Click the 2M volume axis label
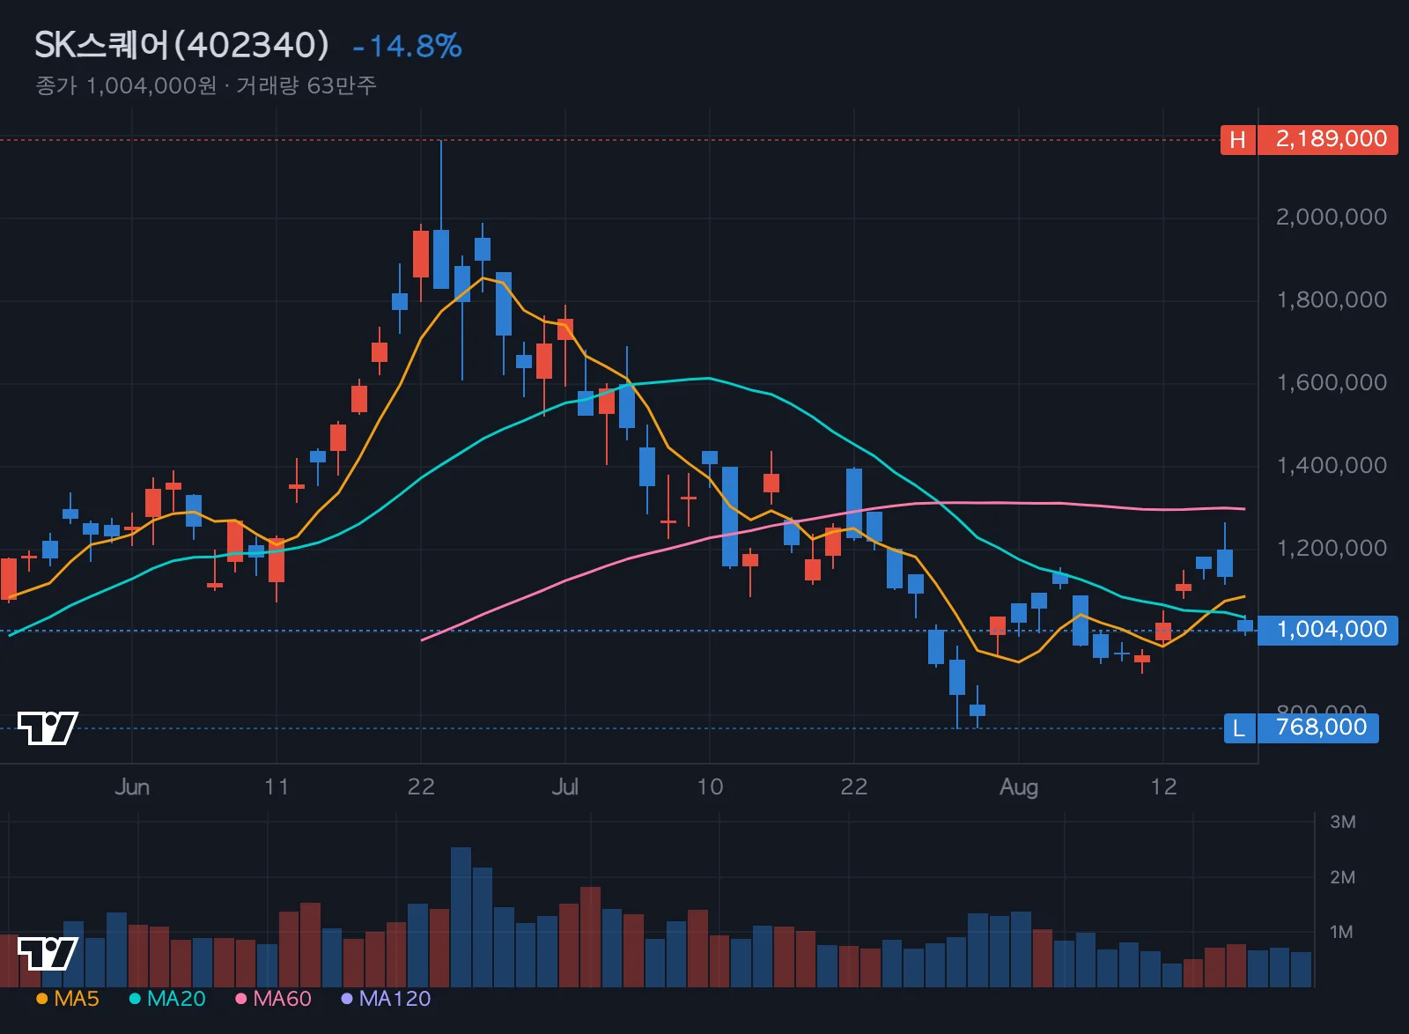 [x=1342, y=878]
